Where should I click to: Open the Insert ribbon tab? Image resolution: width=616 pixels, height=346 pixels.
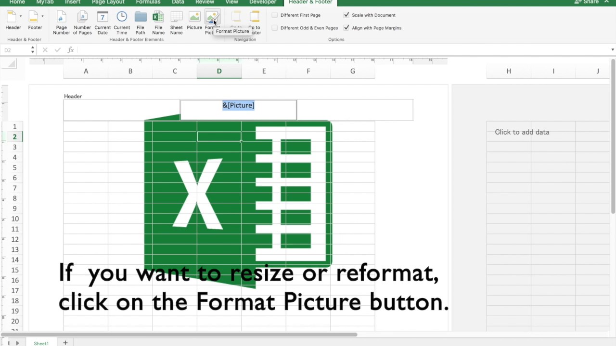[73, 2]
